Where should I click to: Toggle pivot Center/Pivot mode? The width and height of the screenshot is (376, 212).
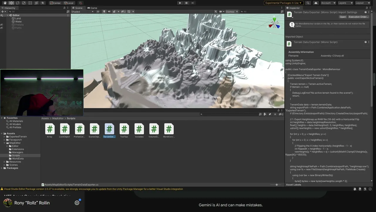click(x=55, y=3)
